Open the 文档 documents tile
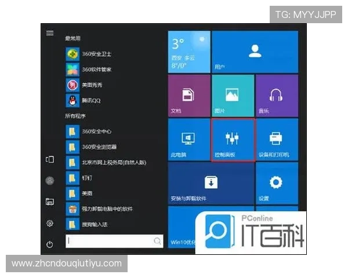 click(189, 96)
